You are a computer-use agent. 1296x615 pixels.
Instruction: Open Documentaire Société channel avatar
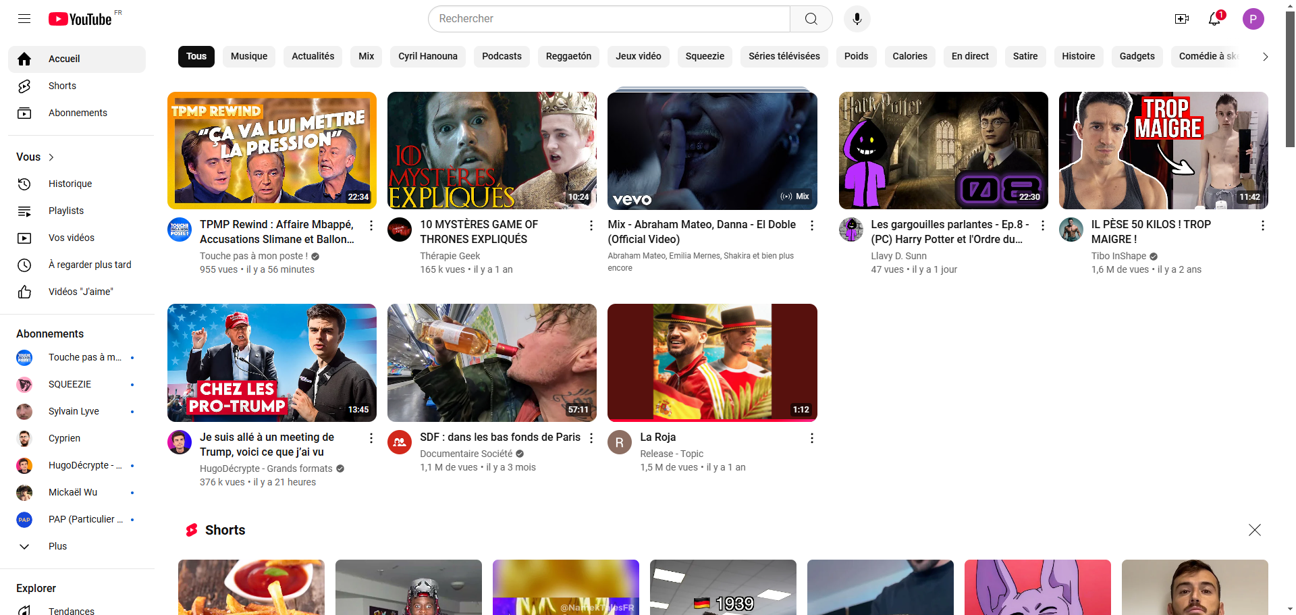[x=400, y=442]
